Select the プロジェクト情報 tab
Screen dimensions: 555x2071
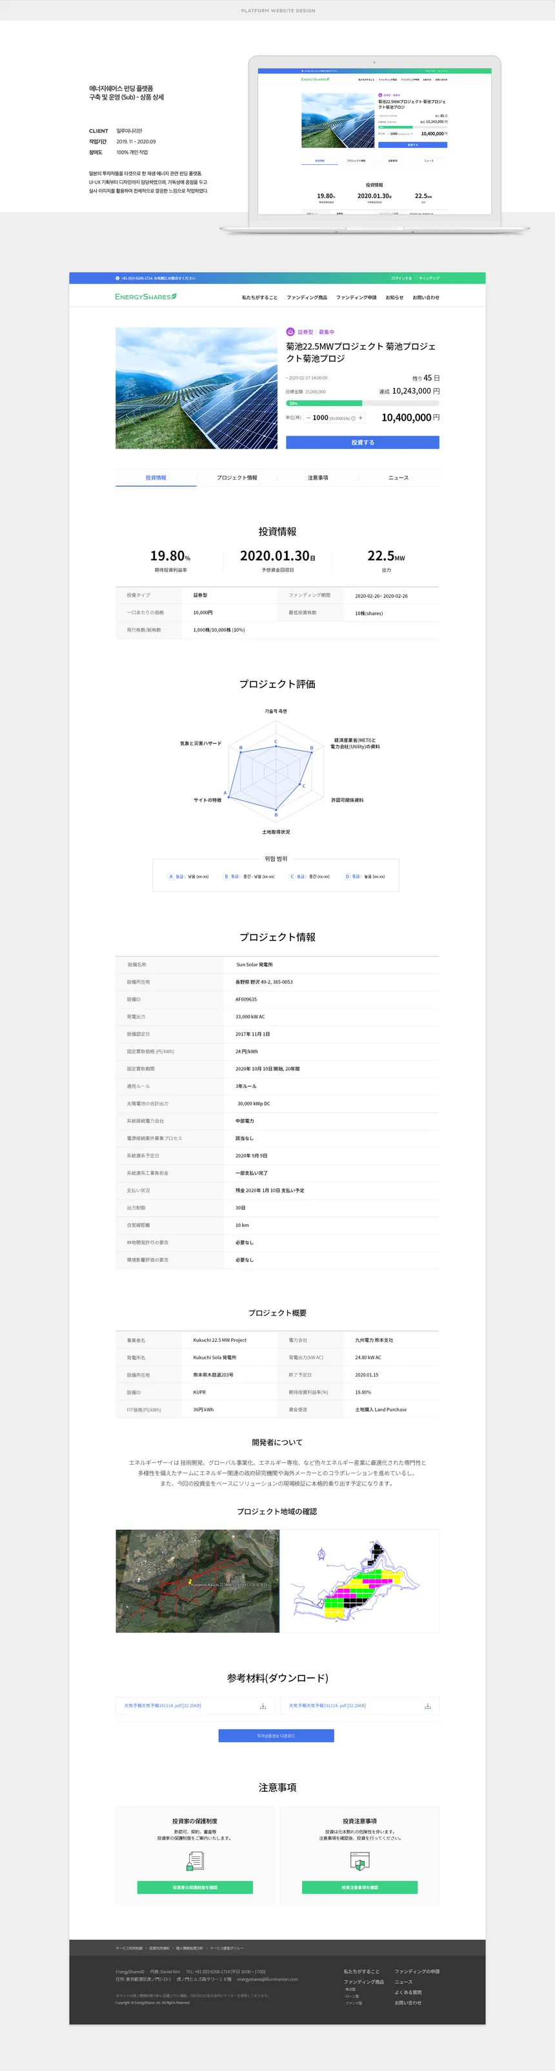coord(237,478)
